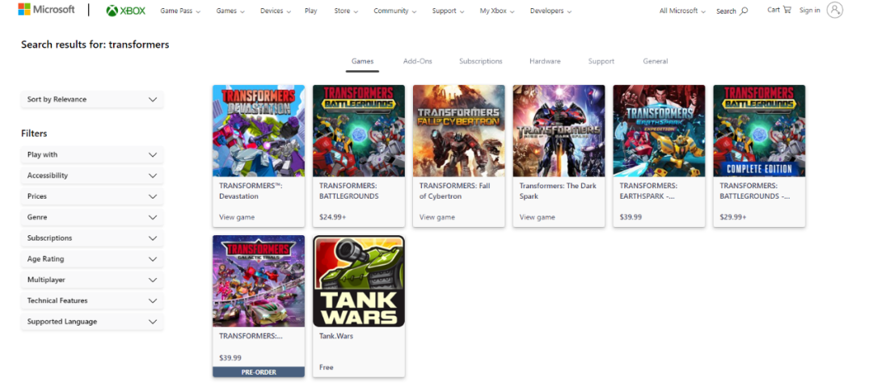Click the "Transformers: The Dark Spark" title

[x=557, y=191]
